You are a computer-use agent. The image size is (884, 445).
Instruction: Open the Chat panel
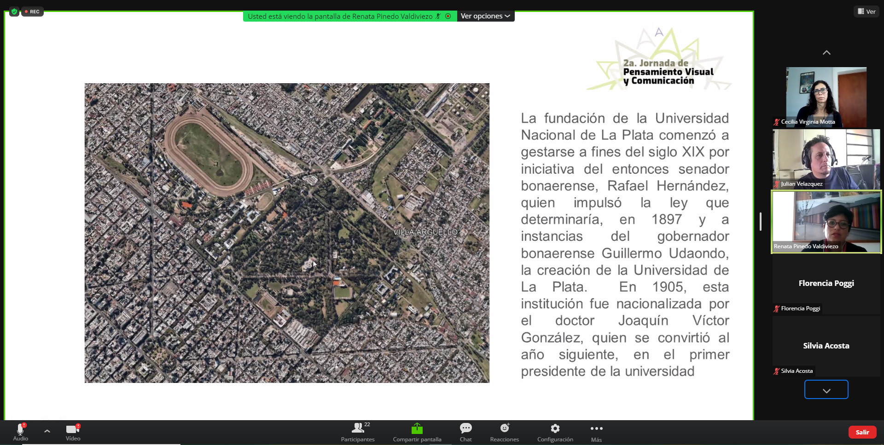click(466, 432)
